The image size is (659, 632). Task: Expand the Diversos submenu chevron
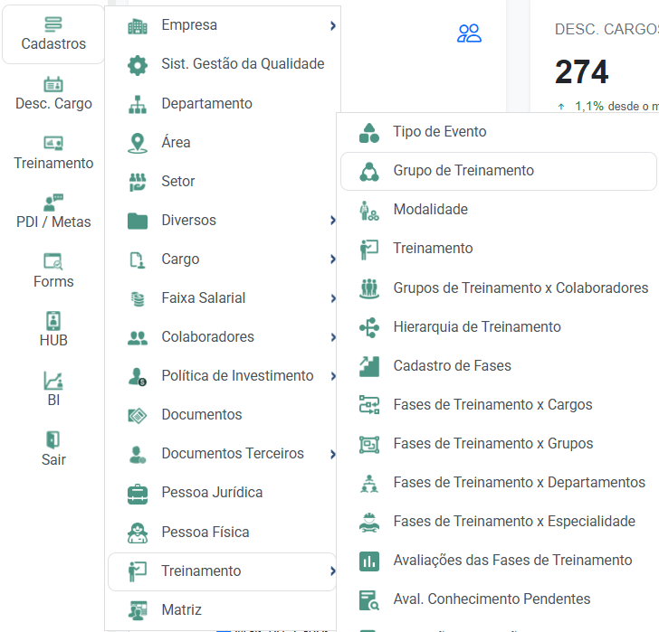pyautogui.click(x=333, y=221)
